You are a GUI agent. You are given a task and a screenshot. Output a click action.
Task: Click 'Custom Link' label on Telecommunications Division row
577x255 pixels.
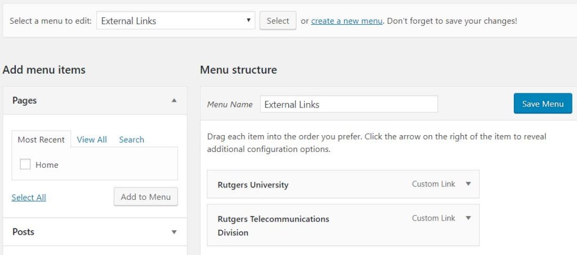point(433,218)
